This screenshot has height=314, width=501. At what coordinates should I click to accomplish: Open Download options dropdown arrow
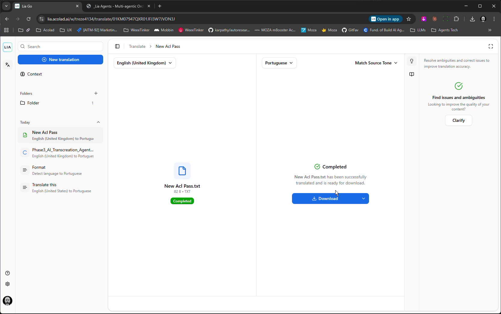coord(363,199)
